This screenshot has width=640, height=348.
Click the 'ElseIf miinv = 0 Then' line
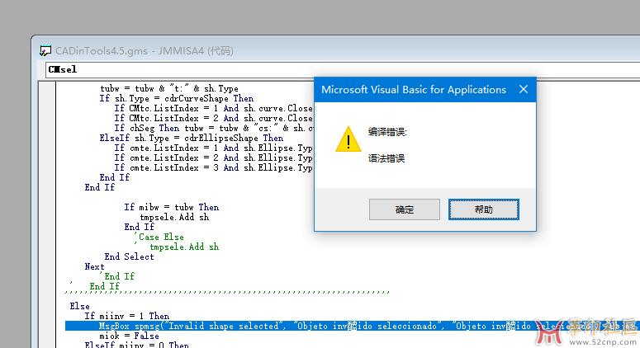tap(136, 345)
